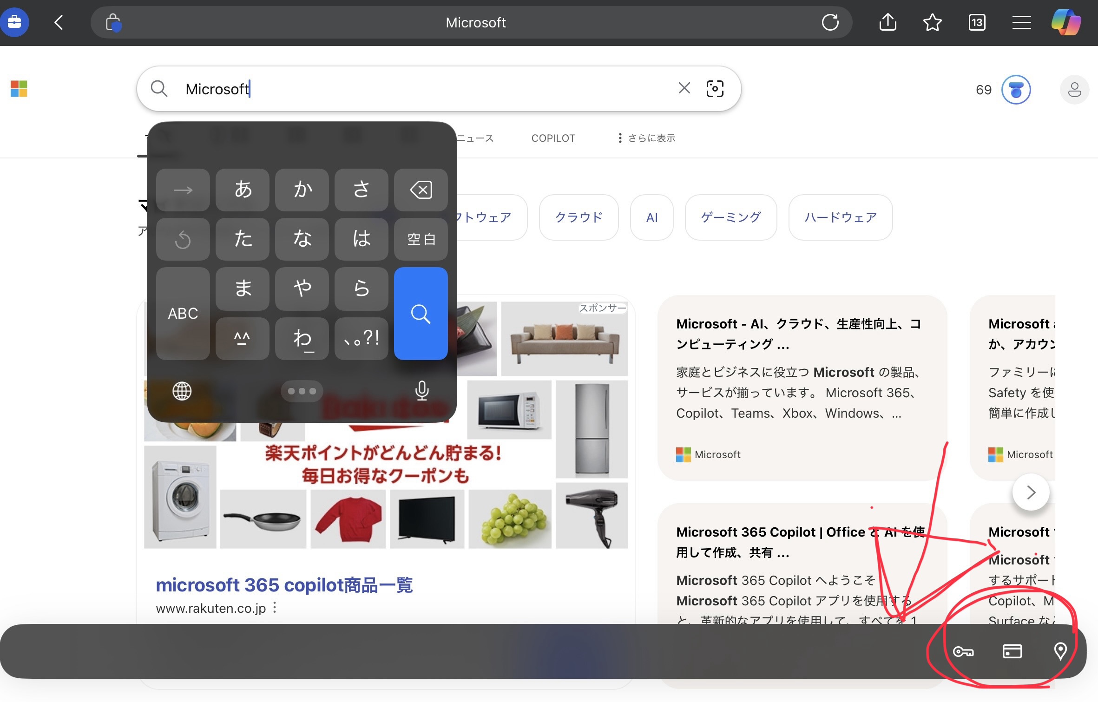Open browser hamburger menu

[x=1021, y=22]
